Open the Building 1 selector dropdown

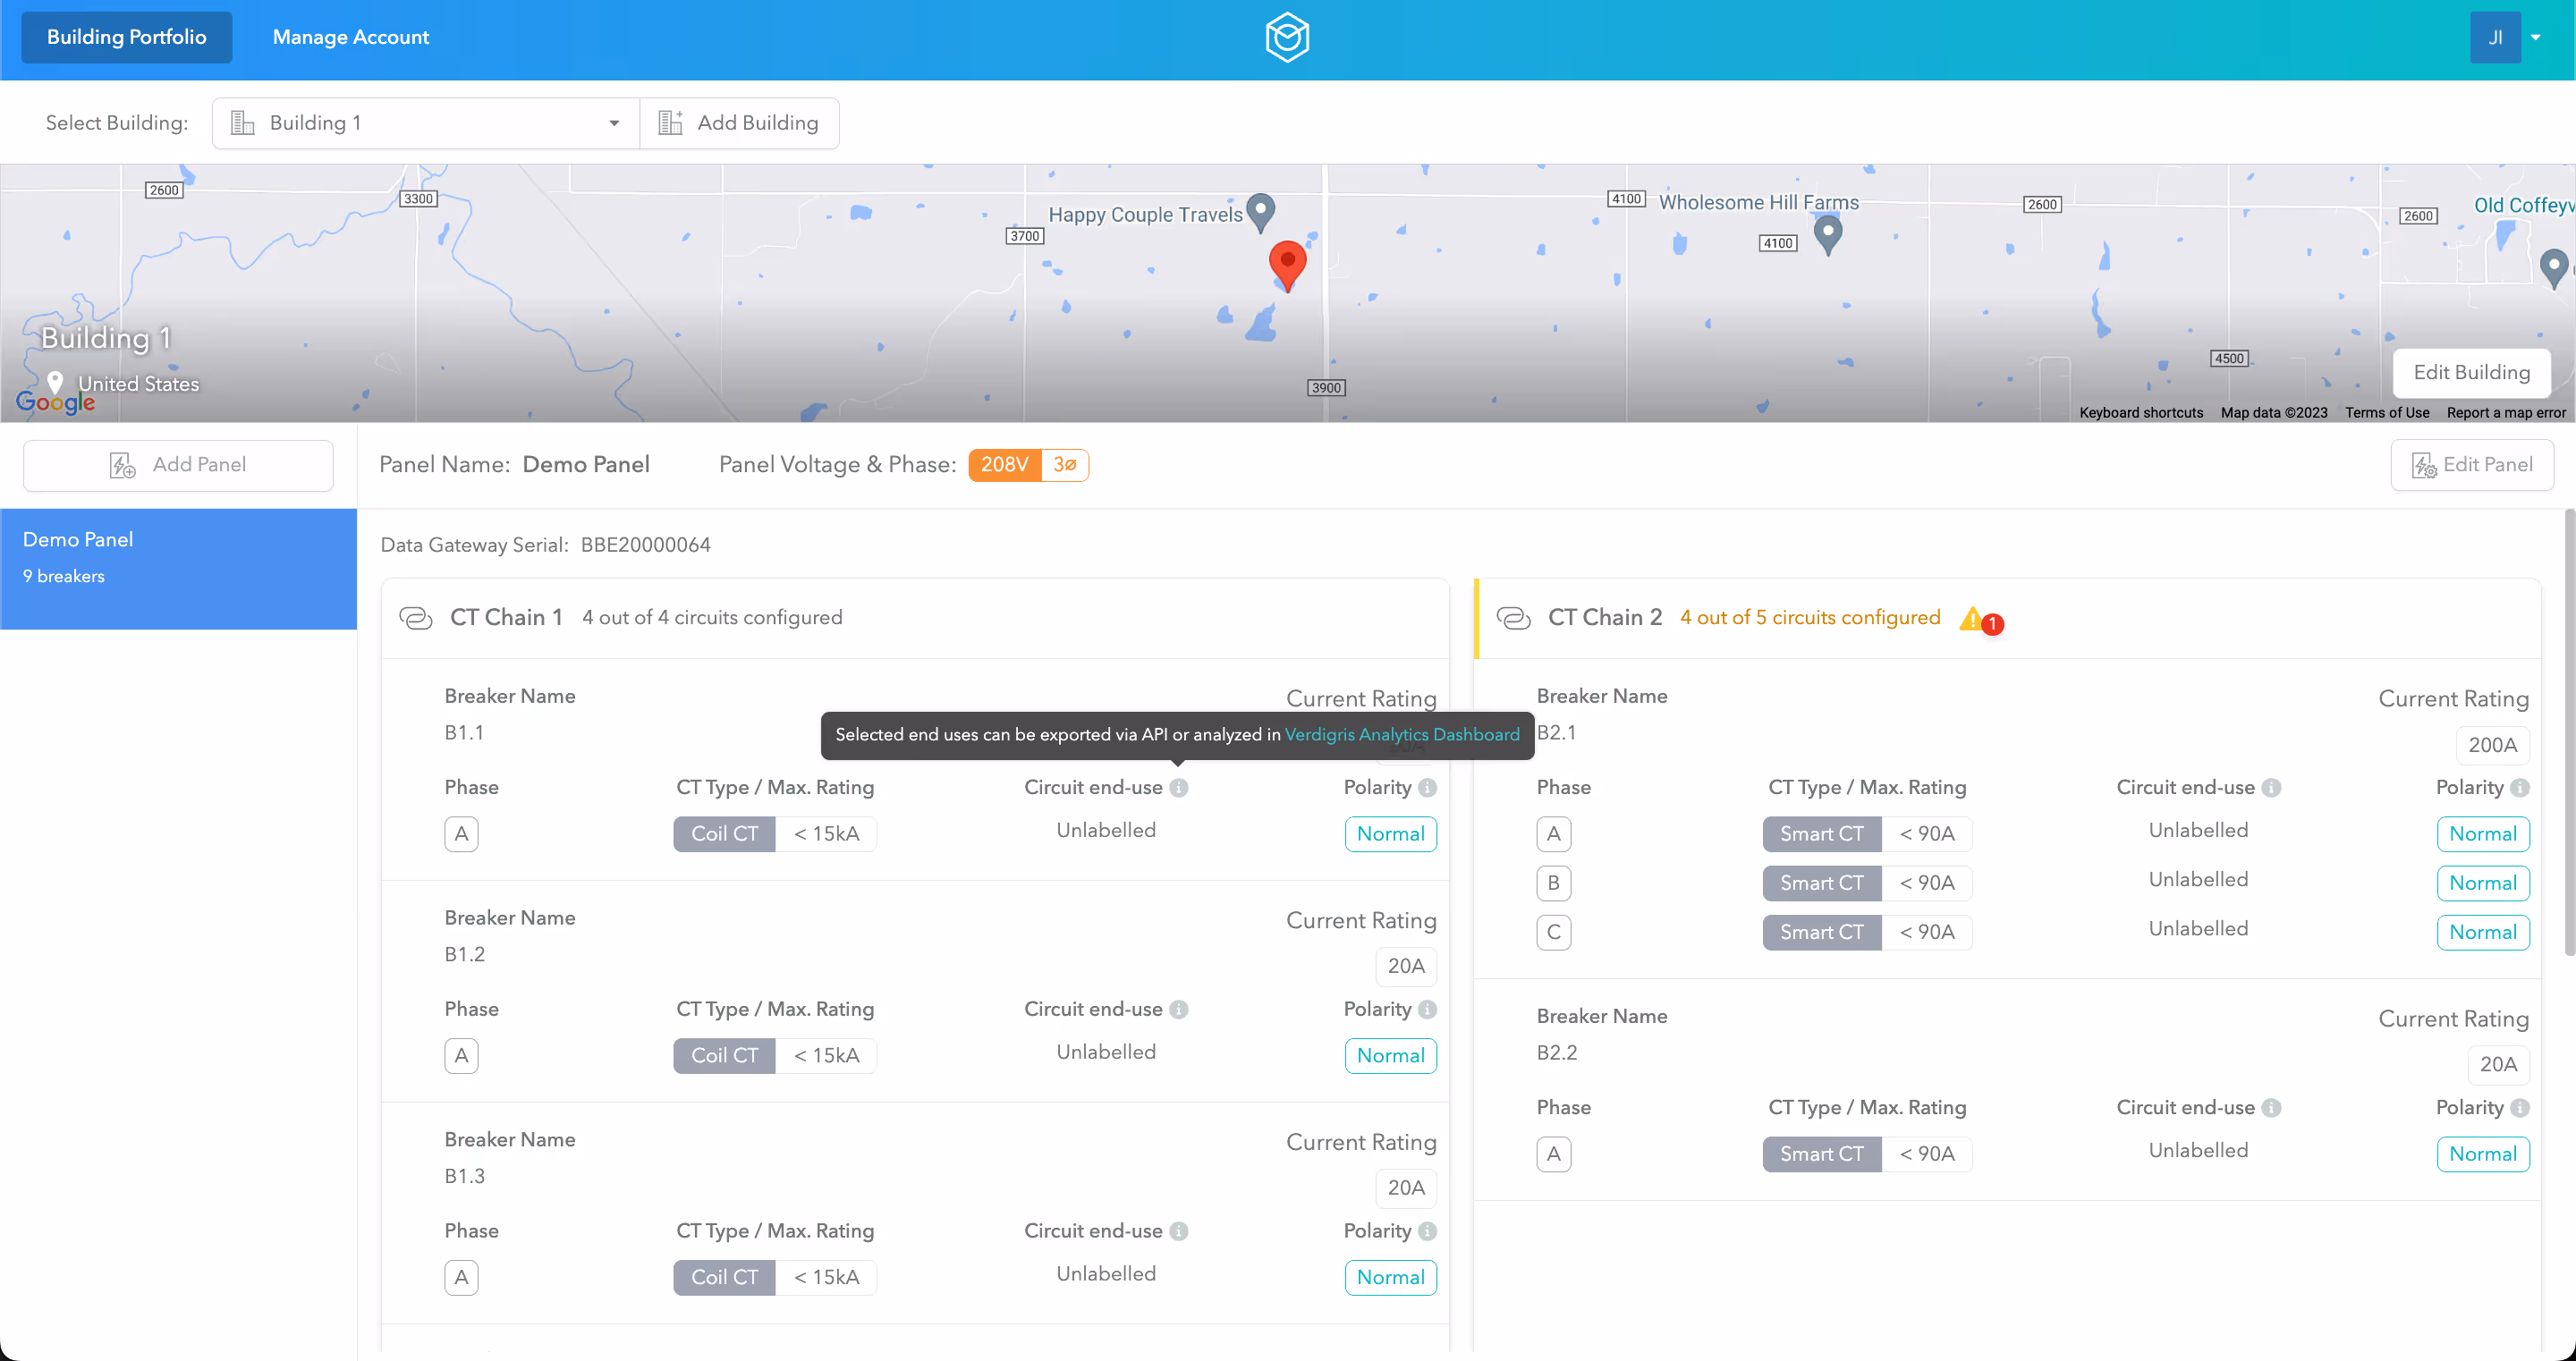426,123
